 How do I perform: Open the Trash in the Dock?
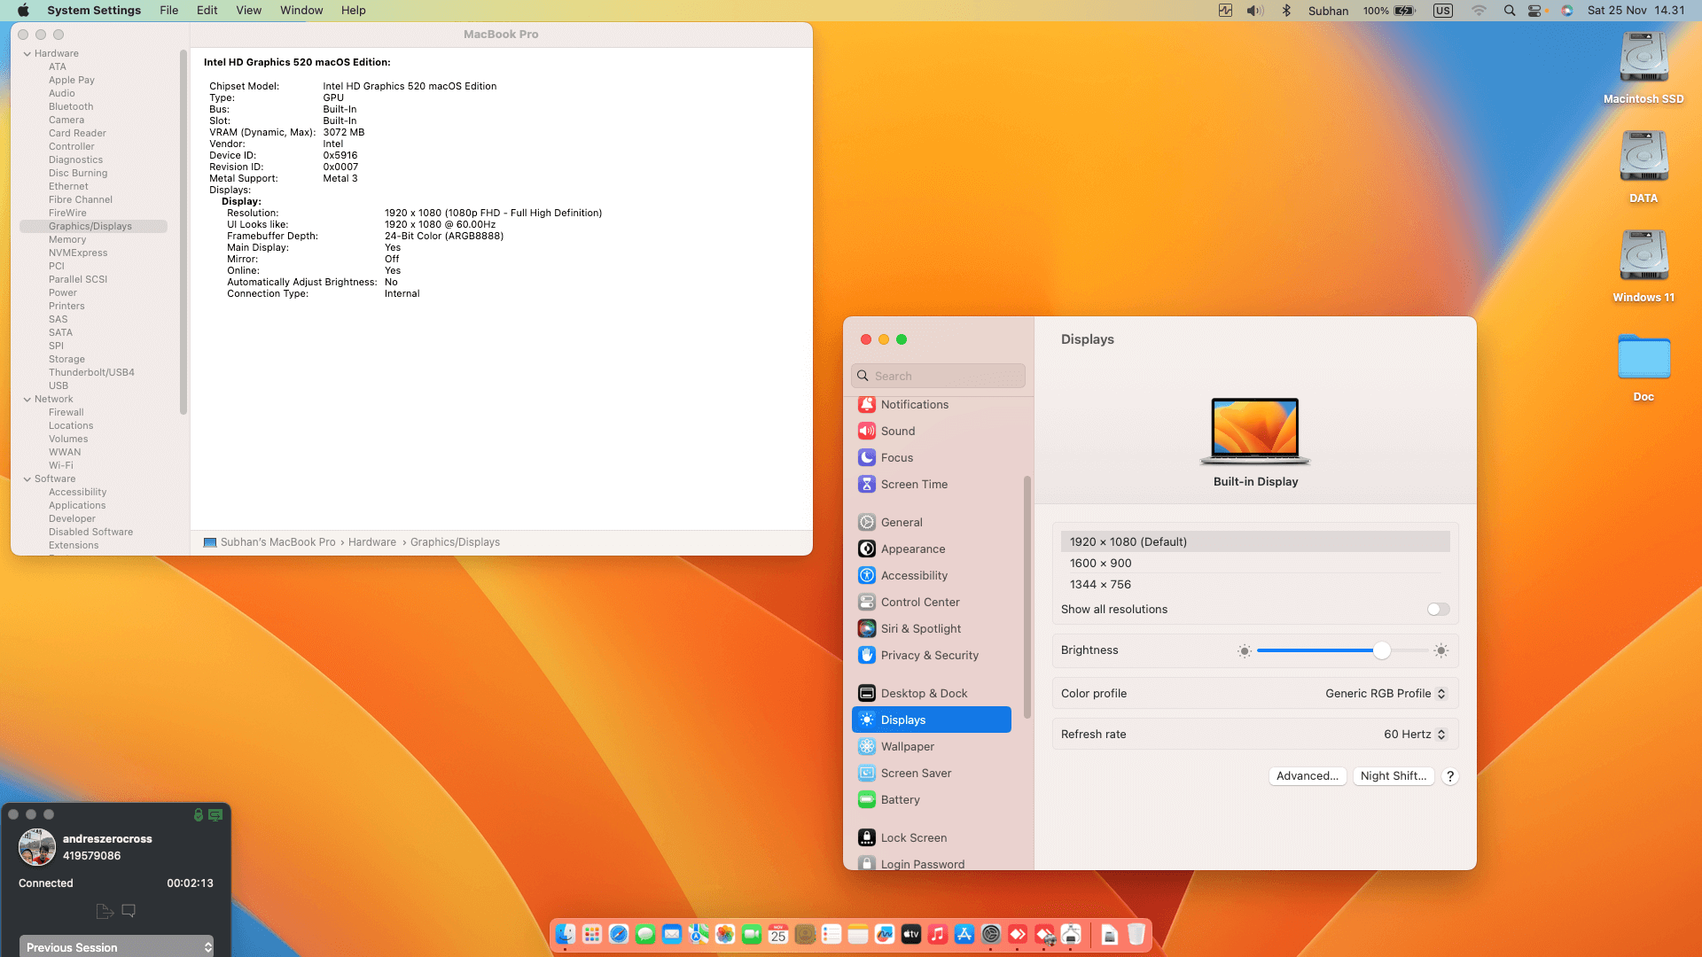pyautogui.click(x=1136, y=934)
